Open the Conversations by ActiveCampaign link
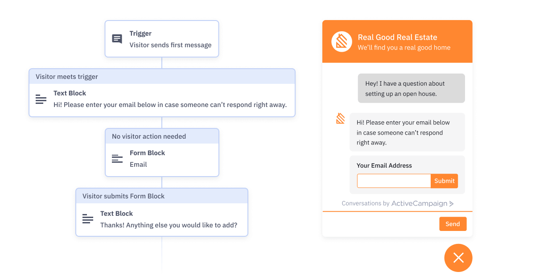This screenshot has width=535, height=280. tap(398, 203)
